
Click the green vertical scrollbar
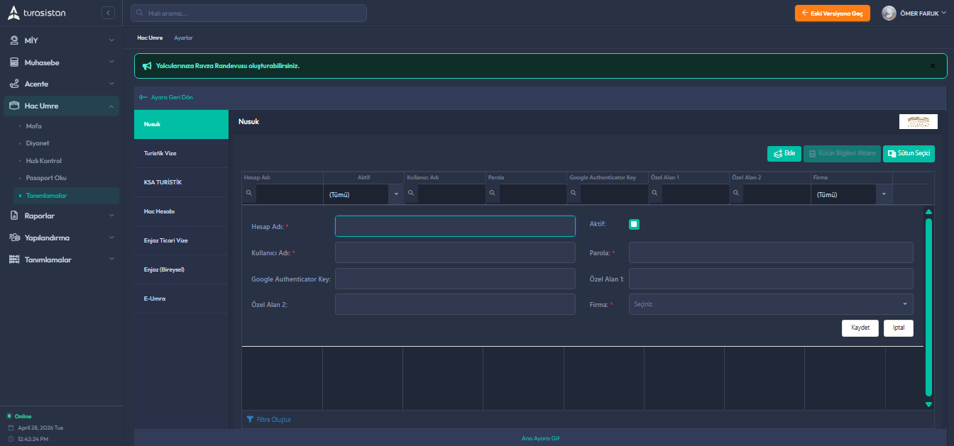928,305
